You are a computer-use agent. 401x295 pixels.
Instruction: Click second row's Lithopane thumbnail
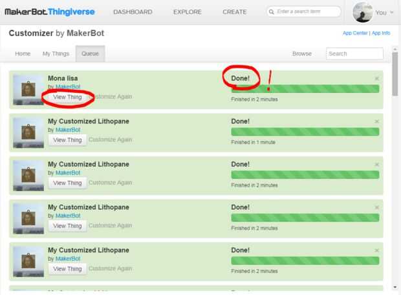pos(28,133)
